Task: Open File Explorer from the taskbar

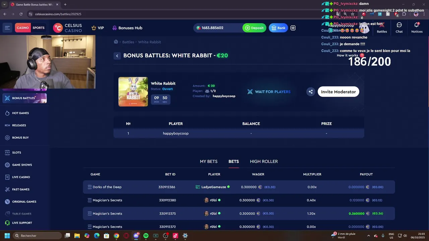Action: [x=77, y=236]
